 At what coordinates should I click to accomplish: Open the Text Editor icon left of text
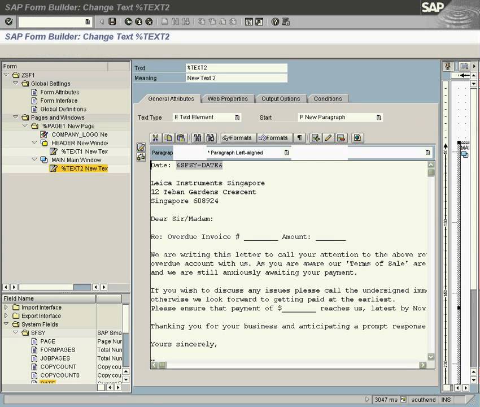click(141, 148)
